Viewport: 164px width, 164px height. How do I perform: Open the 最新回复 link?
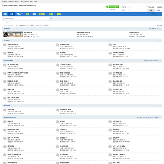[x=159, y=25]
